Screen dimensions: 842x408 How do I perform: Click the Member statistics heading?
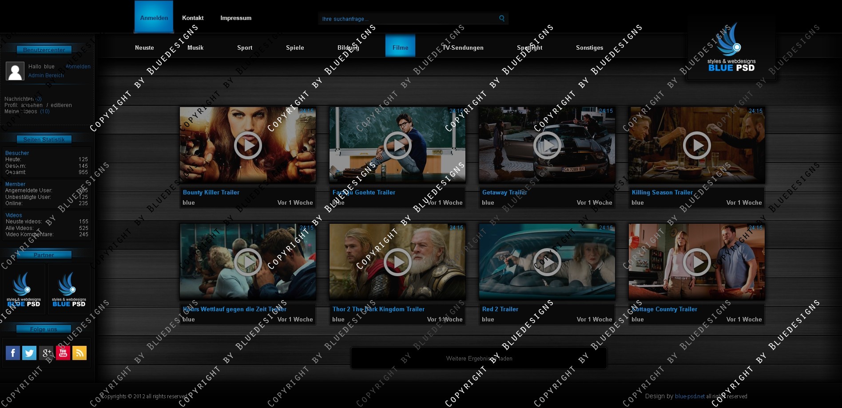(x=15, y=184)
